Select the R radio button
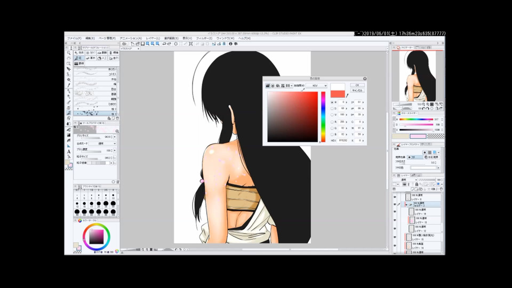The image size is (512, 288). tap(332, 122)
